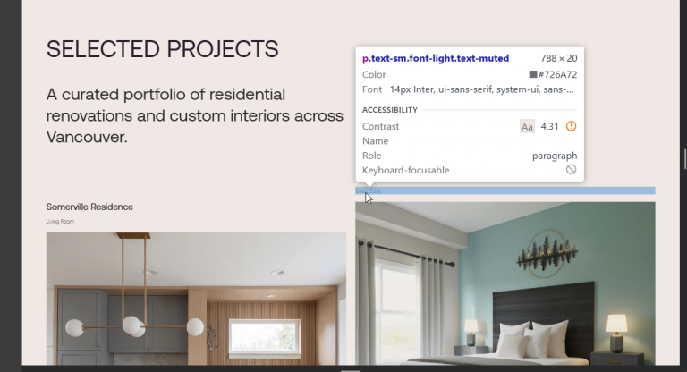Click the paragraph role value
The height and width of the screenshot is (372, 687).
point(555,156)
